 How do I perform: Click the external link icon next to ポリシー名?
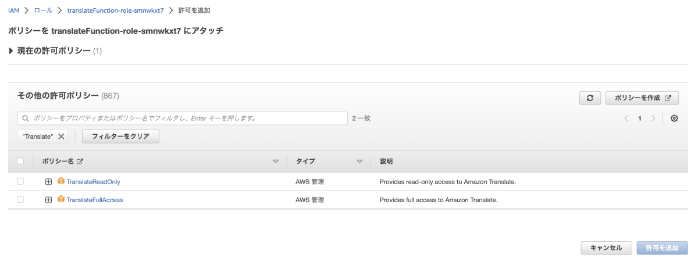click(80, 161)
